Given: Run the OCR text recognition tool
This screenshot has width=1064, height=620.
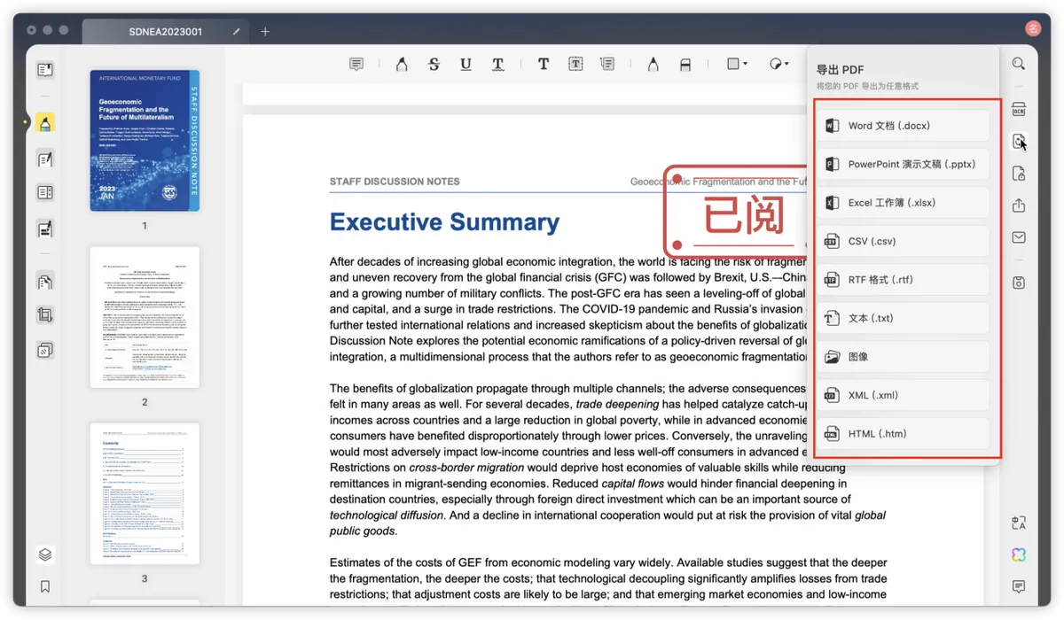Looking at the screenshot, I should point(1019,110).
